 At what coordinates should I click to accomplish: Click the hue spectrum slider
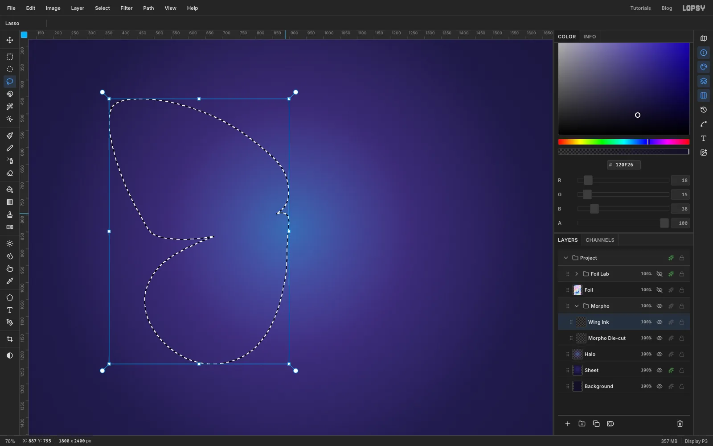coord(624,142)
